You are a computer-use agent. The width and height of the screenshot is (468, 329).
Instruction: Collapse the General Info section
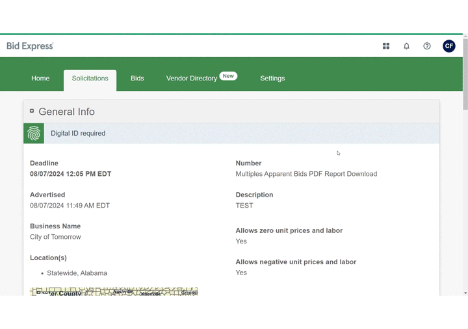point(32,111)
